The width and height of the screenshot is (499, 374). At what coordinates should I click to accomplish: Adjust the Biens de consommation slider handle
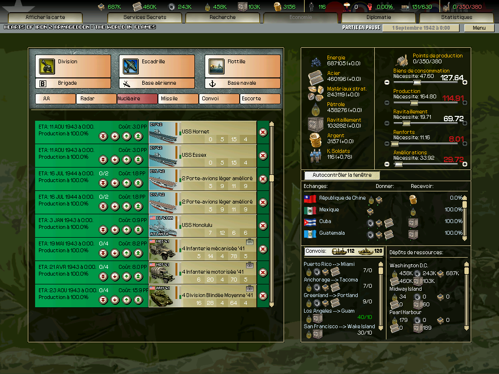pyautogui.click(x=417, y=82)
